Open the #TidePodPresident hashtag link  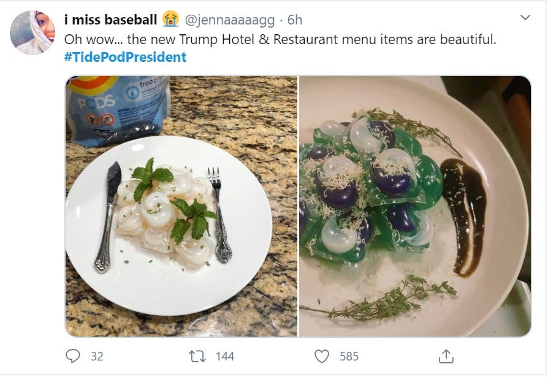pos(125,57)
